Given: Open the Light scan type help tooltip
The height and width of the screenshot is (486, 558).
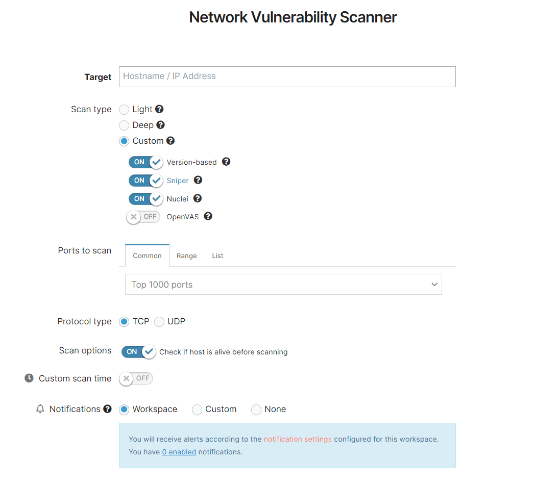Looking at the screenshot, I should pyautogui.click(x=159, y=109).
